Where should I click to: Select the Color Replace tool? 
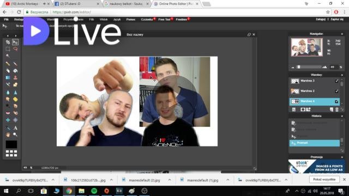pos(8,84)
